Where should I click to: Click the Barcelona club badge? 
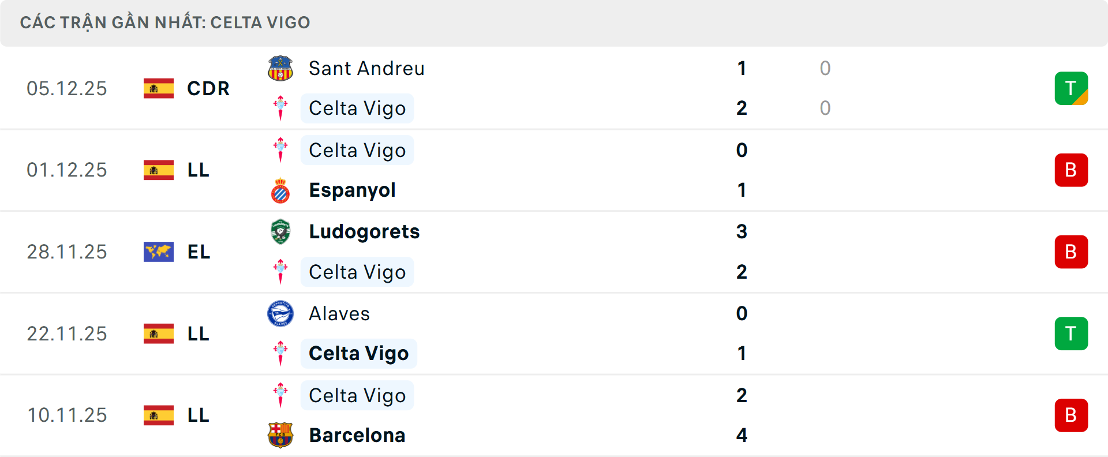click(280, 435)
